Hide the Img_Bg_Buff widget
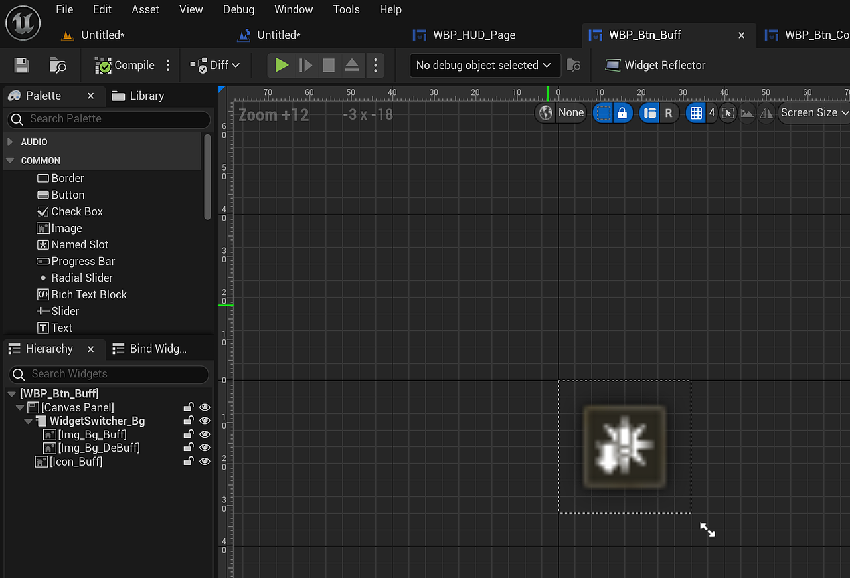This screenshot has width=850, height=578. click(x=205, y=434)
